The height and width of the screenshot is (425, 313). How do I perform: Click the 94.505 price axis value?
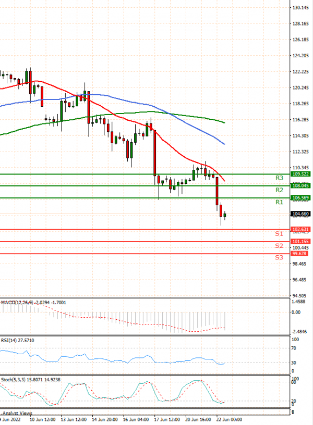pyautogui.click(x=299, y=296)
